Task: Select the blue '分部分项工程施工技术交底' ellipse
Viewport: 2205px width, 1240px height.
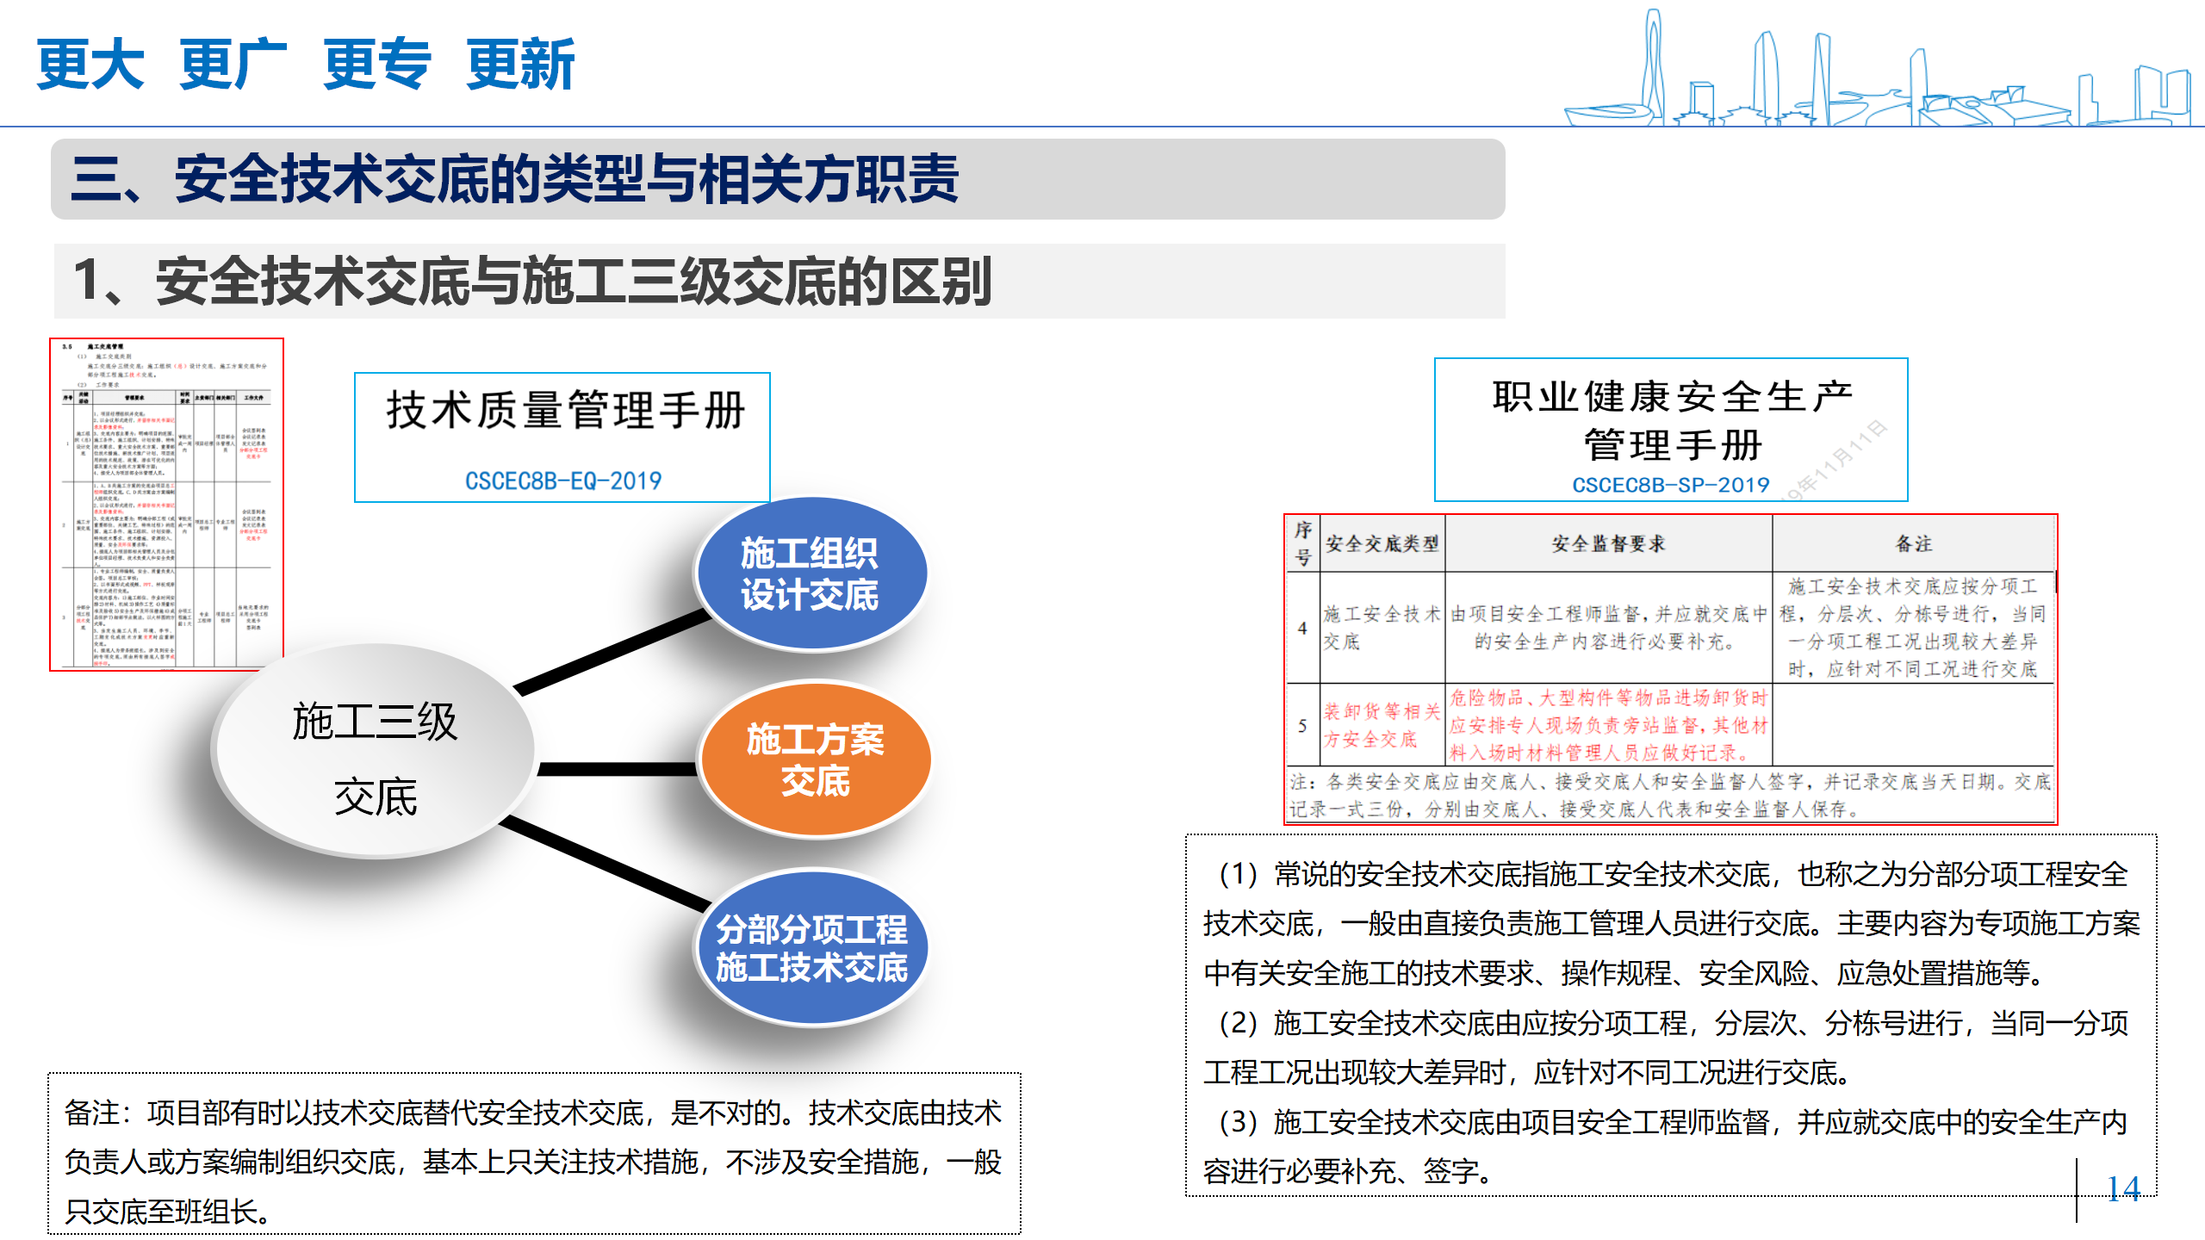Action: (811, 947)
